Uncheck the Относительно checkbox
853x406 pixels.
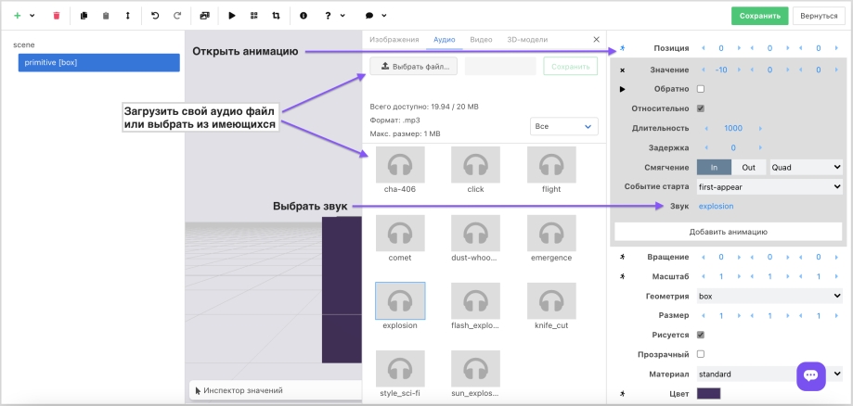click(701, 108)
